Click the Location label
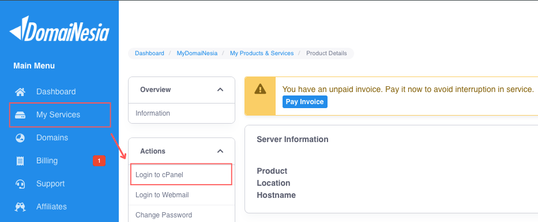The width and height of the screenshot is (538, 222). pyautogui.click(x=273, y=183)
